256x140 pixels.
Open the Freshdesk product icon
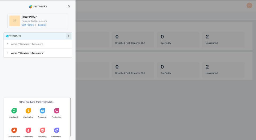[14, 111]
